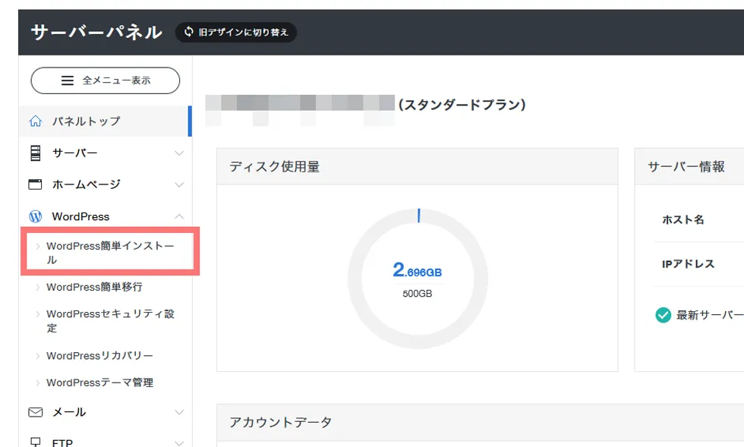Click the green checkmark beside 最新サーバー
This screenshot has height=447, width=744.
[x=664, y=314]
